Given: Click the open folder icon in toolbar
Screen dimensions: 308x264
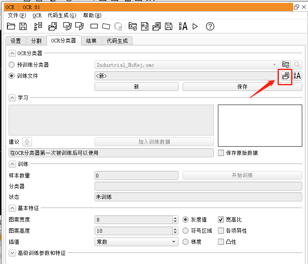Looking at the screenshot, I should (x=11, y=26).
